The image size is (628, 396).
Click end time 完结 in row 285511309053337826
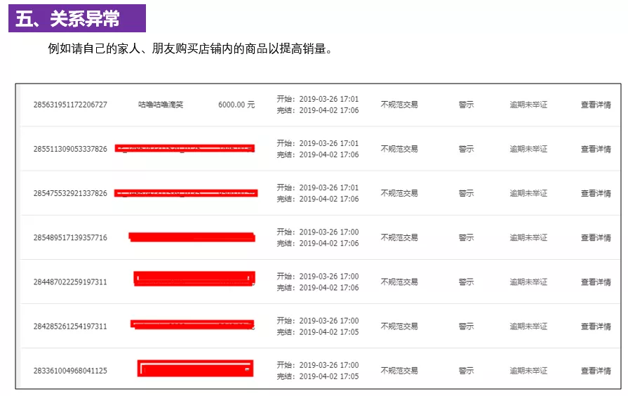[318, 154]
